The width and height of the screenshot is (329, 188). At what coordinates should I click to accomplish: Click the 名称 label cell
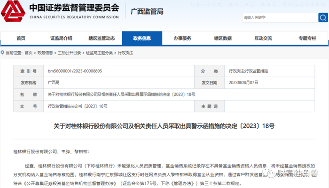(29, 94)
